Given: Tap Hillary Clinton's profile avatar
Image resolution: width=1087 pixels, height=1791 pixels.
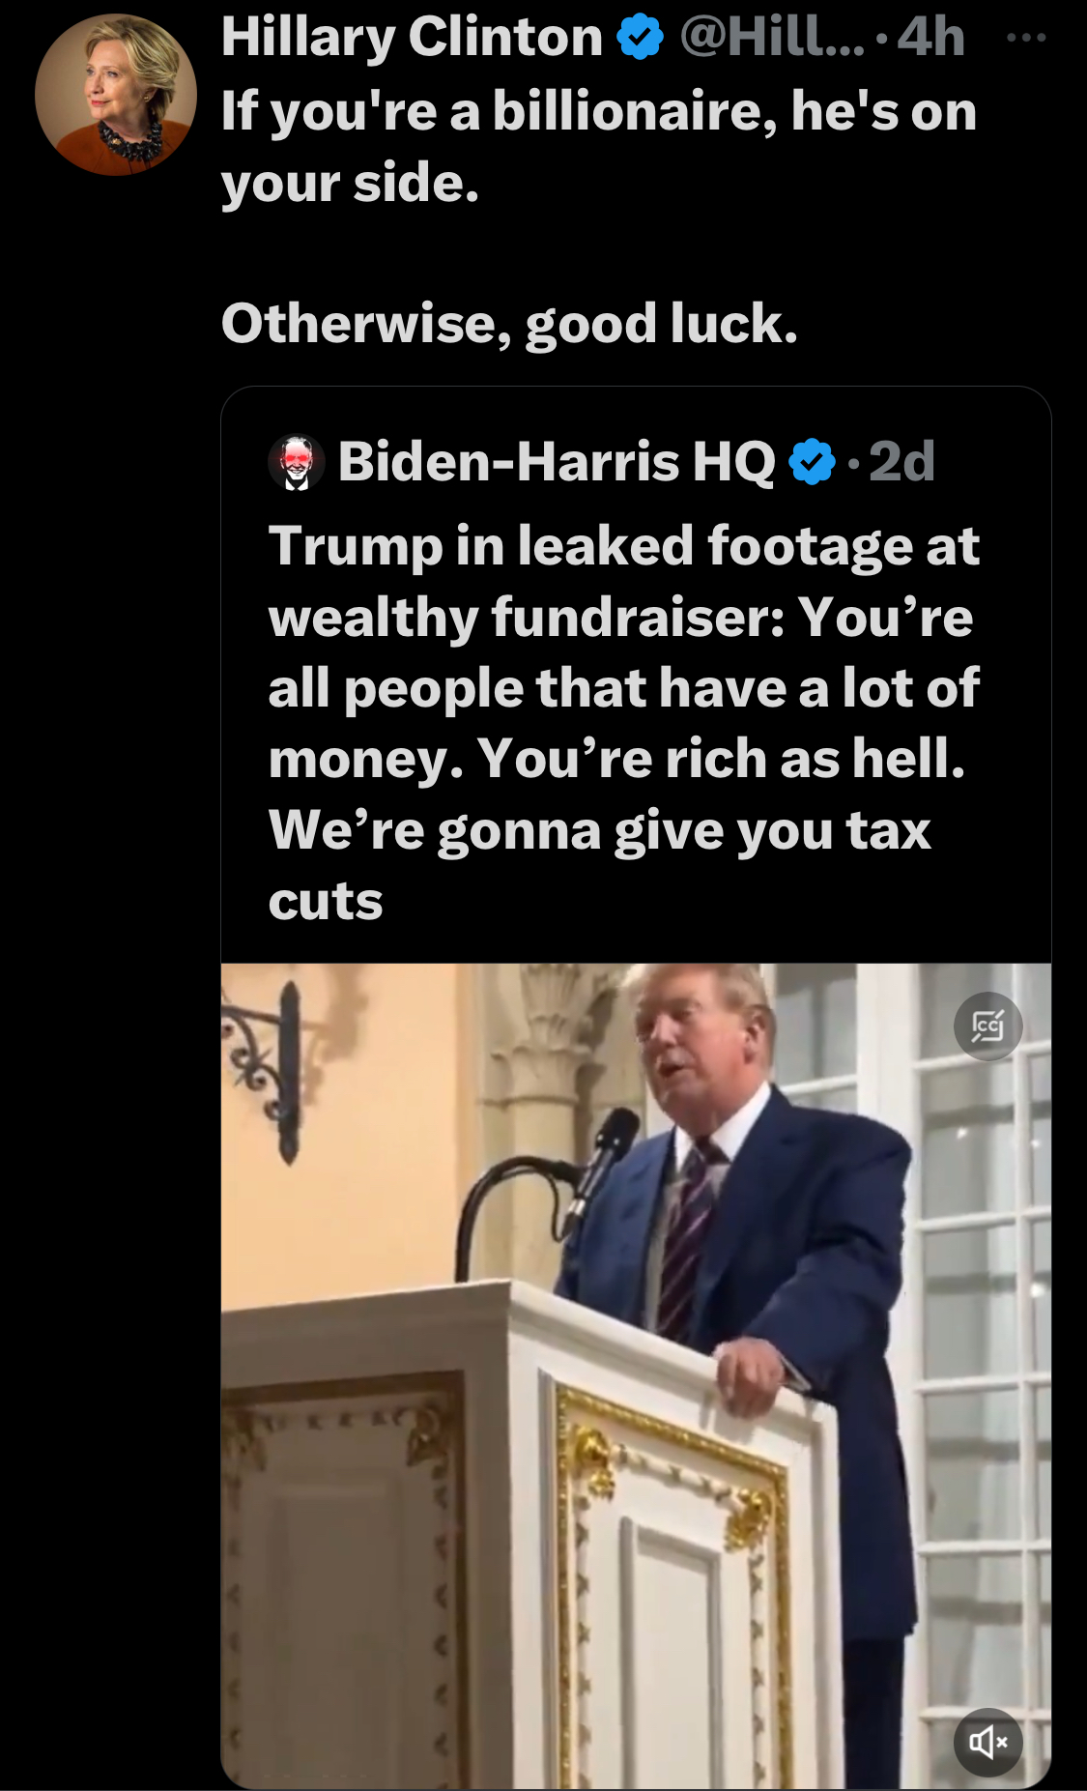Looking at the screenshot, I should [116, 95].
